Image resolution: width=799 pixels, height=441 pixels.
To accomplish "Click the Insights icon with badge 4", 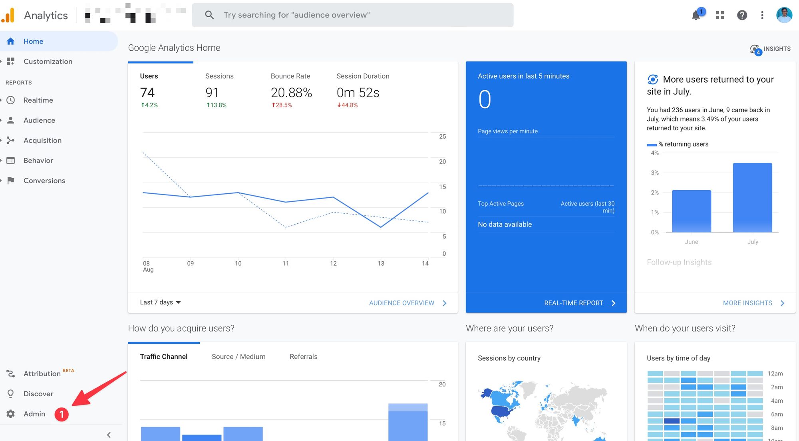I will click(x=755, y=50).
